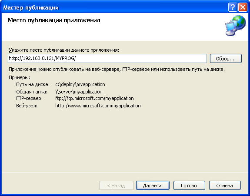Click the question mark help button
Viewport: 250px width, 196px height.
click(x=233, y=7)
